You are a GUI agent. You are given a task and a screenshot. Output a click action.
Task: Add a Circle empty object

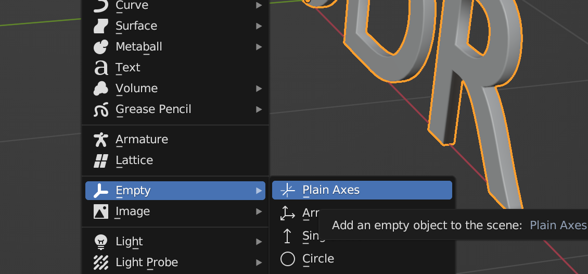click(x=318, y=259)
